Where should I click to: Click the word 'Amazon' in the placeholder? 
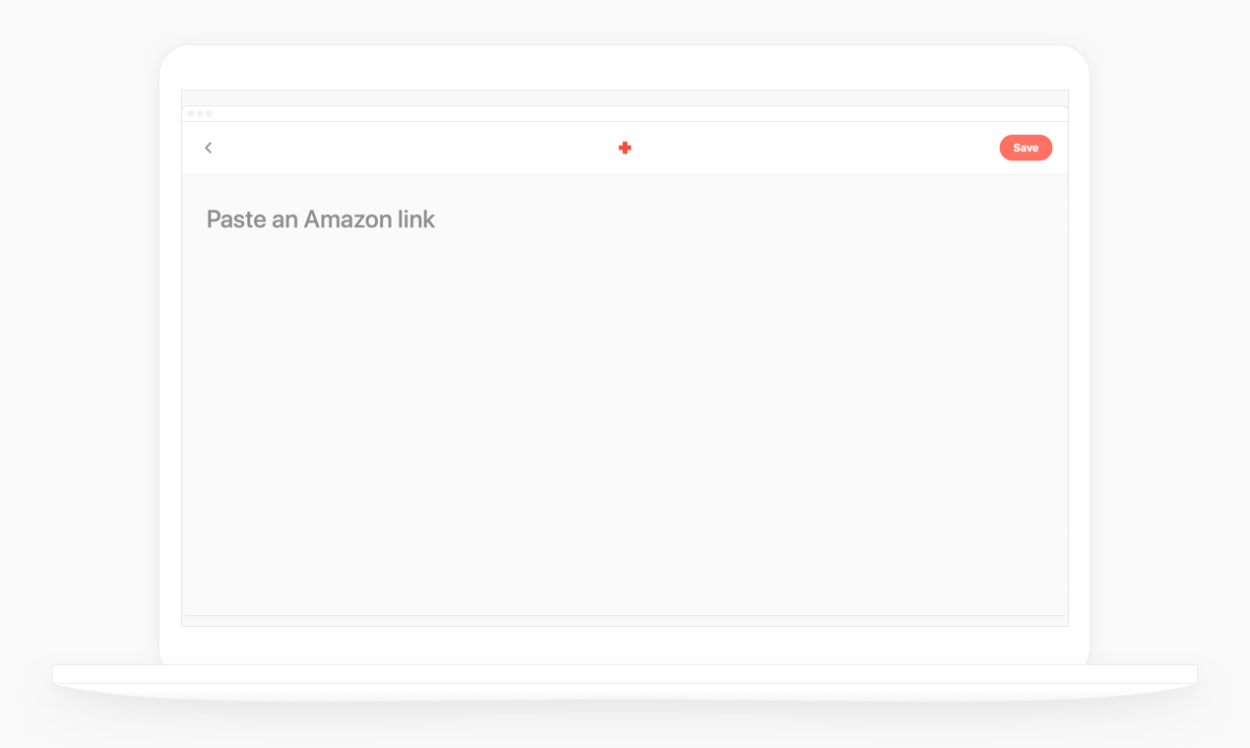click(x=348, y=219)
